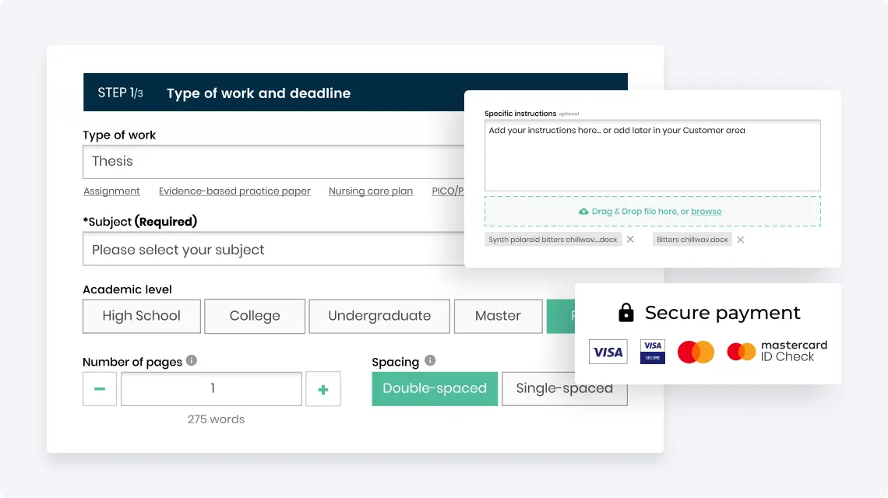Select Evidence-based practice paper link
Image resolution: width=888 pixels, height=498 pixels.
(x=234, y=191)
